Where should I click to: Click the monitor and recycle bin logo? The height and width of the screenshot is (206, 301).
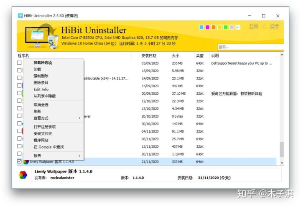click(x=41, y=36)
